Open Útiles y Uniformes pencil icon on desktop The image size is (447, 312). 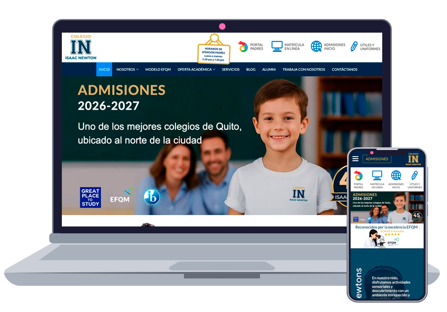point(354,46)
